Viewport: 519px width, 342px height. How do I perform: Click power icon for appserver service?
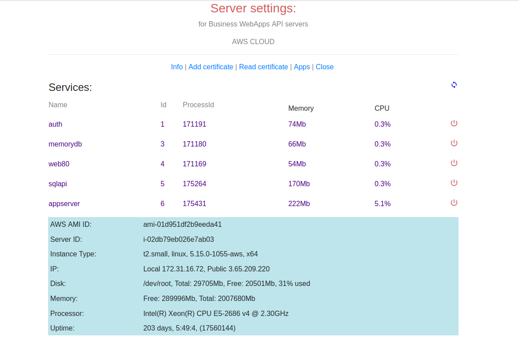pyautogui.click(x=454, y=203)
